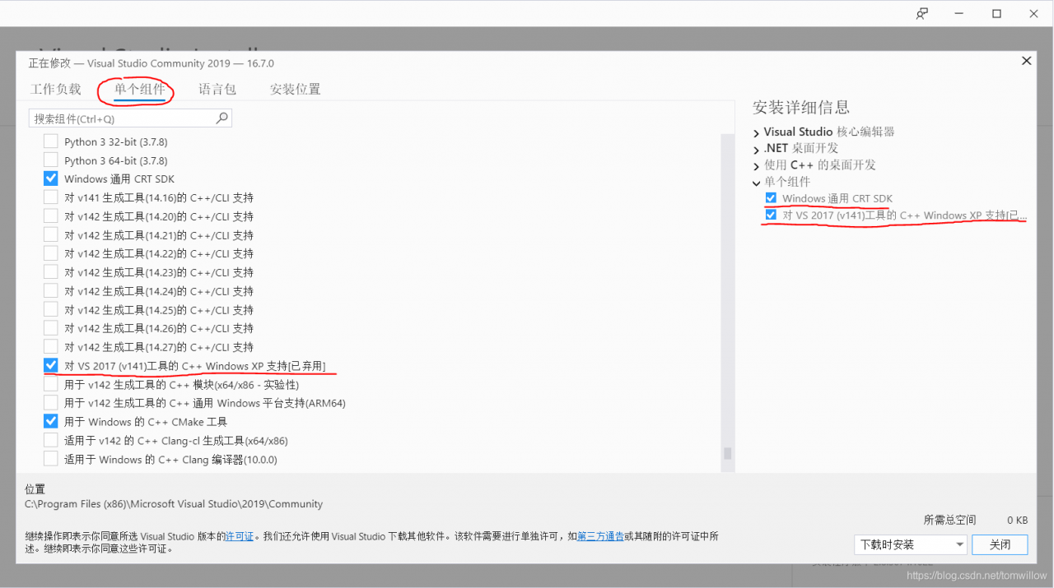Viewport: 1054px width, 588px height.
Task: Enable v142 生成工具(14.23) C++/CLI 支持
Action: click(x=51, y=272)
